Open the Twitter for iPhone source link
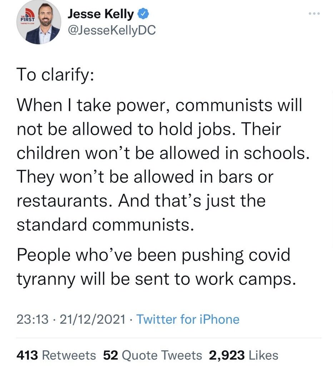 [188, 319]
